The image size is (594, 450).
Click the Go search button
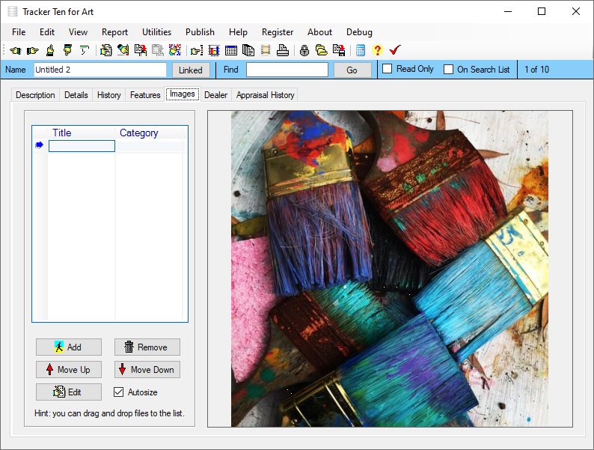pos(352,70)
